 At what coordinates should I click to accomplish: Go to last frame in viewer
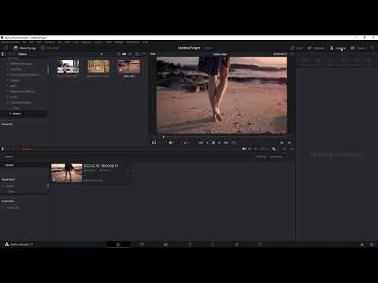(226, 142)
